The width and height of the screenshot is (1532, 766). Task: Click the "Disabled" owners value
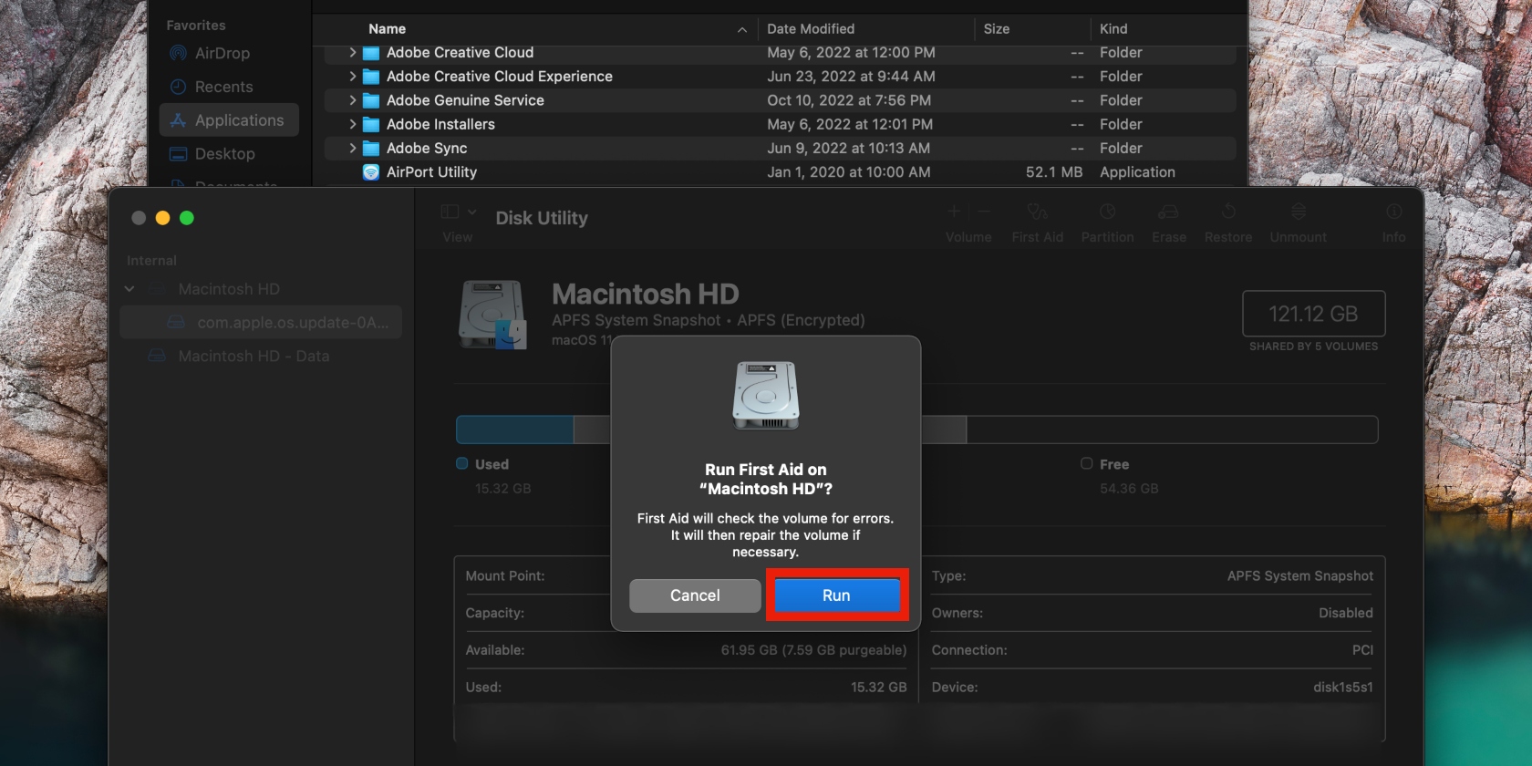click(x=1345, y=613)
